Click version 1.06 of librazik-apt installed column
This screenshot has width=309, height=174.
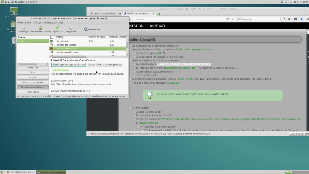coord(91,41)
